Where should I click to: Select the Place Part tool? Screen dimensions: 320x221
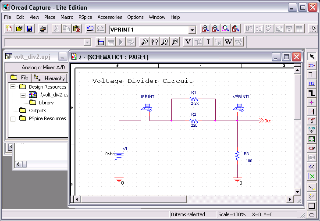pos(312,65)
